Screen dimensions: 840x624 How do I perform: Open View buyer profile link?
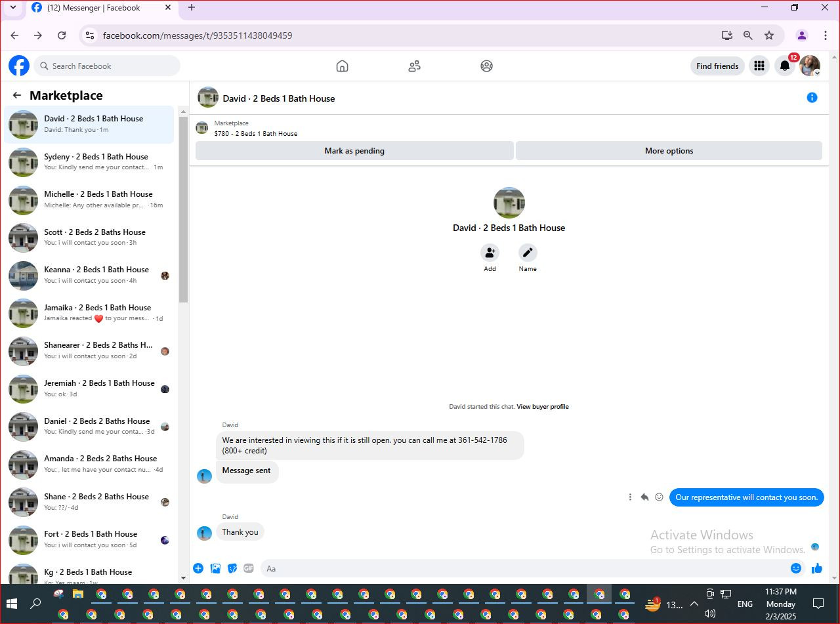pos(543,407)
